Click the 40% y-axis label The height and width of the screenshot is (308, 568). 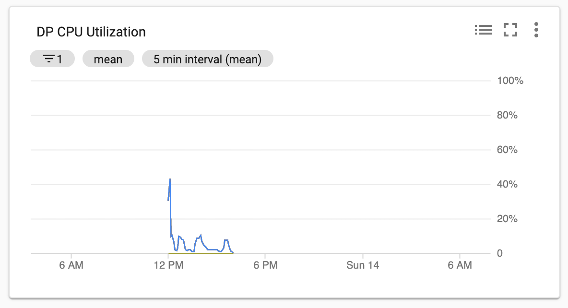pos(507,184)
